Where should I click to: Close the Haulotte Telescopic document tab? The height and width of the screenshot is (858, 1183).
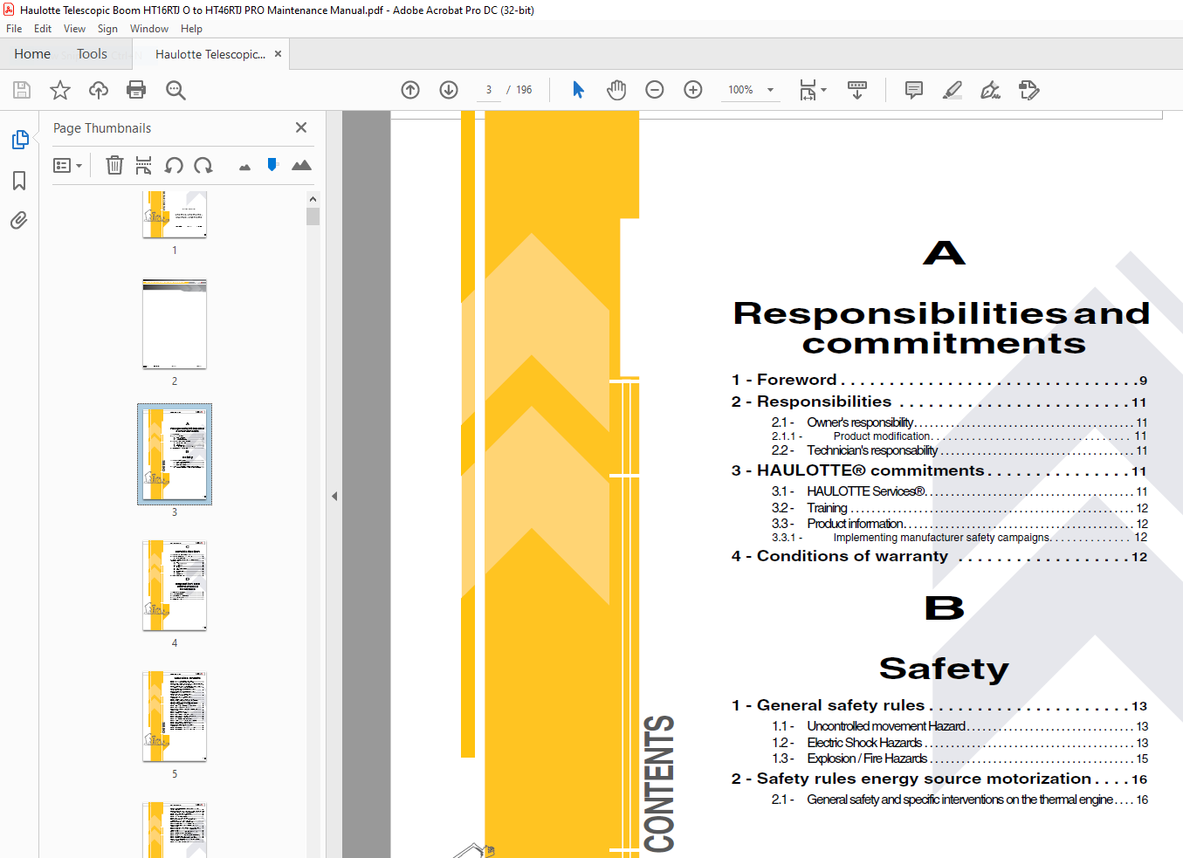[x=279, y=54]
